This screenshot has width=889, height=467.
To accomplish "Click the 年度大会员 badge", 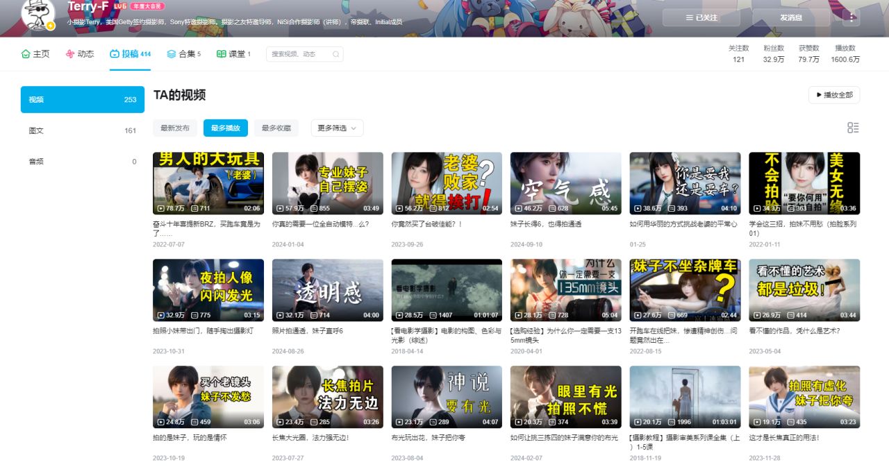I will [x=147, y=6].
